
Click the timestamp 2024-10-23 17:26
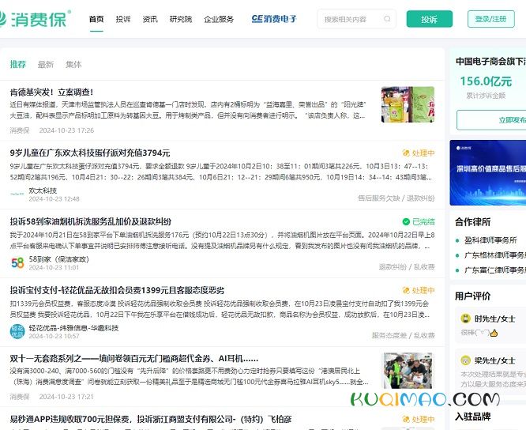pos(66,130)
